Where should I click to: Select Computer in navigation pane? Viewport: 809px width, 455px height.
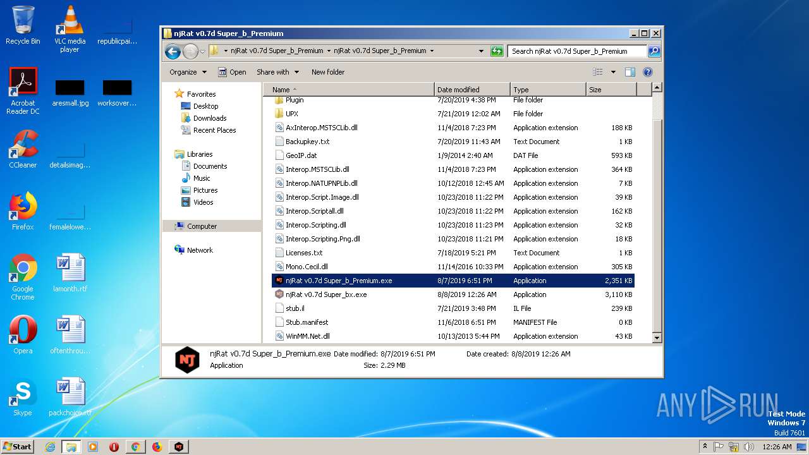click(212, 226)
